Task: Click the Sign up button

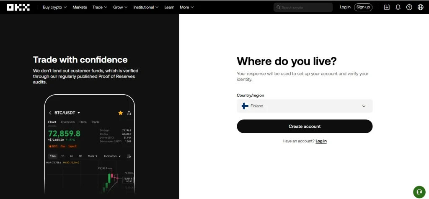Action: click(x=363, y=7)
